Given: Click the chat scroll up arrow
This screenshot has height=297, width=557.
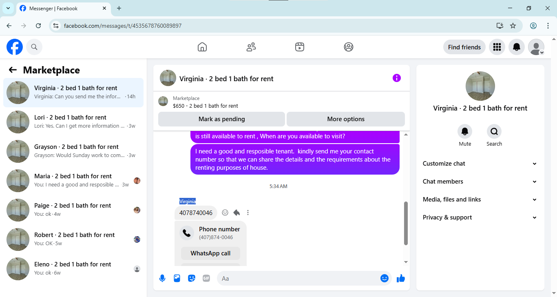Looking at the screenshot, I should pos(406,135).
